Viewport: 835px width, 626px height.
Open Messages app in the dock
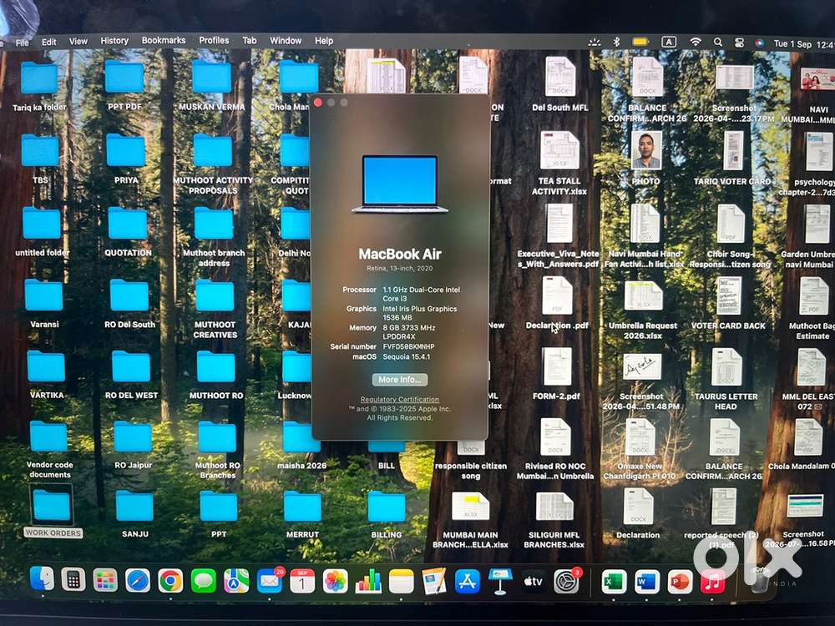tap(203, 581)
